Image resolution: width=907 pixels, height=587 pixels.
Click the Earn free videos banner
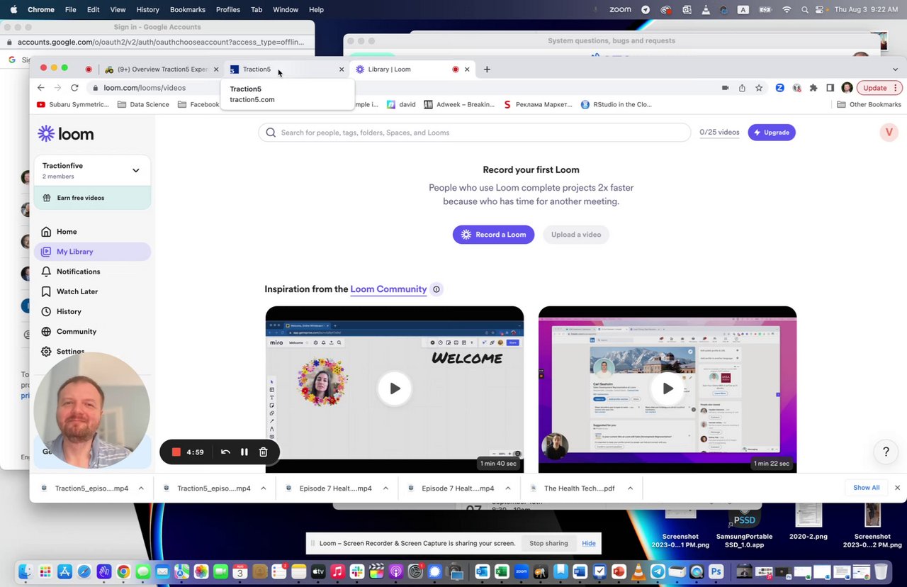pyautogui.click(x=92, y=198)
